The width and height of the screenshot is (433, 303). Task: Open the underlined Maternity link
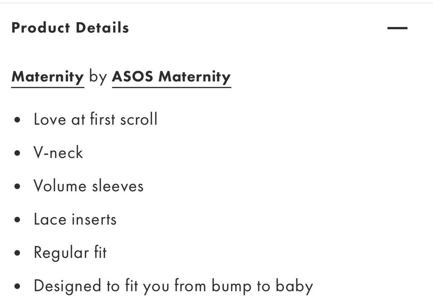47,77
